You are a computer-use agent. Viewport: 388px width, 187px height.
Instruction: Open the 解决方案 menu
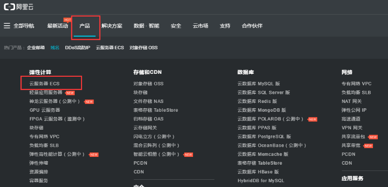click(x=112, y=26)
